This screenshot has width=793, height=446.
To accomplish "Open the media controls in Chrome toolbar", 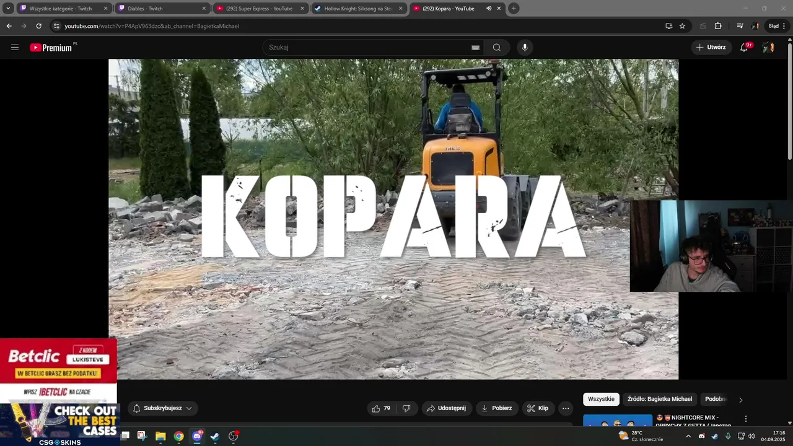I will coord(740,26).
